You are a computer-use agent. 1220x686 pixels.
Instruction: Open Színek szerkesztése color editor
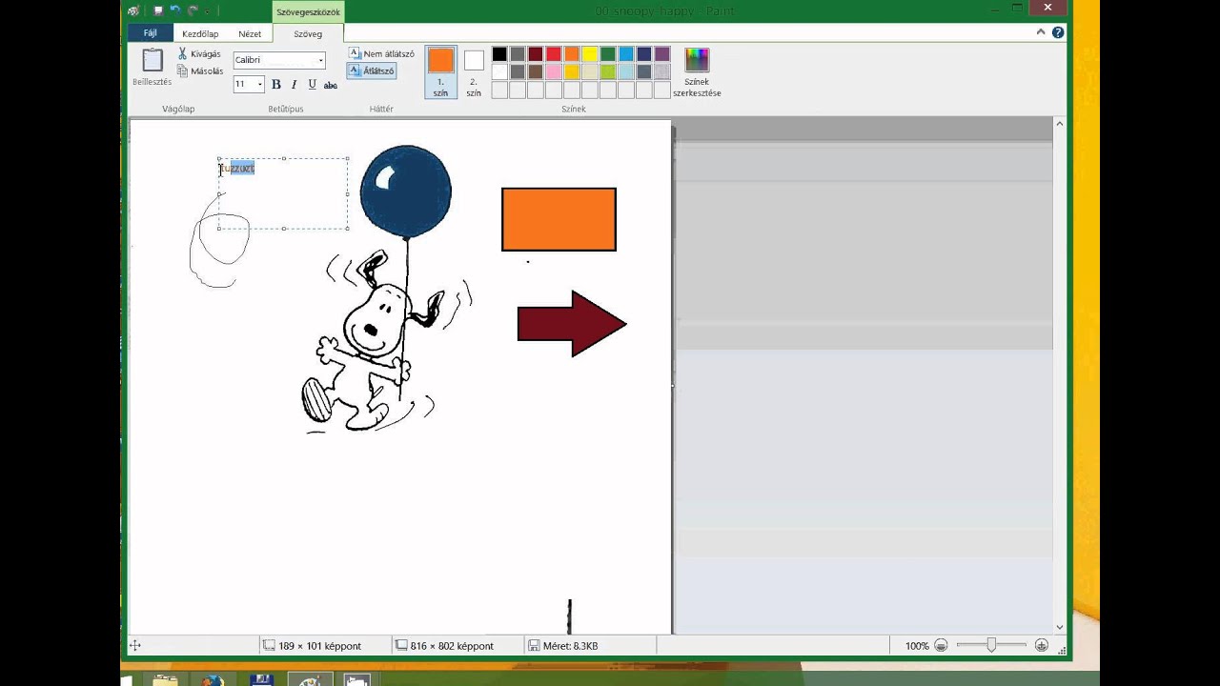pyautogui.click(x=697, y=72)
